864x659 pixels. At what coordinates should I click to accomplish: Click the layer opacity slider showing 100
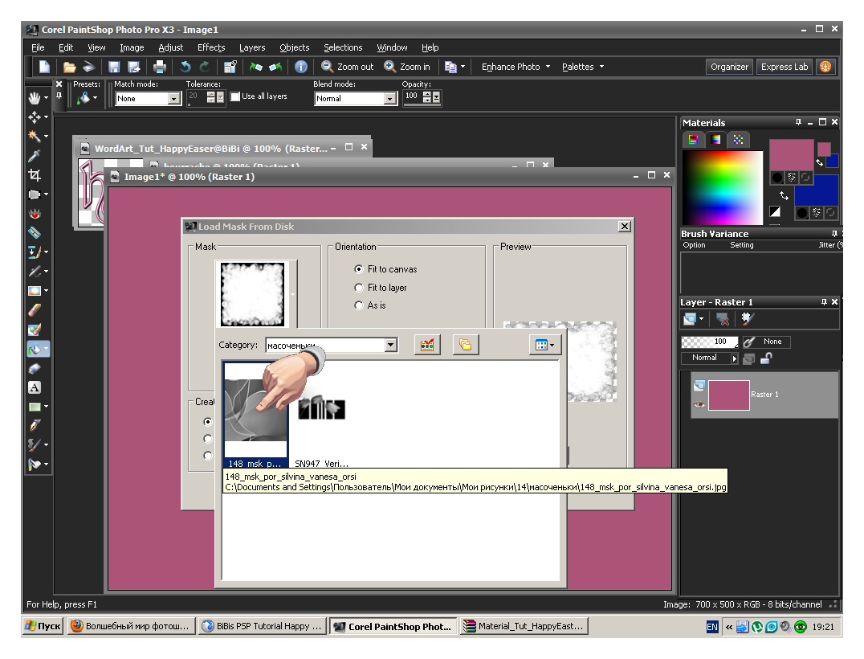coord(709,342)
